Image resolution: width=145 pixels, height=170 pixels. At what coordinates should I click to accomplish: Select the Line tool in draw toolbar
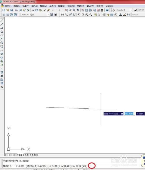[2, 20]
